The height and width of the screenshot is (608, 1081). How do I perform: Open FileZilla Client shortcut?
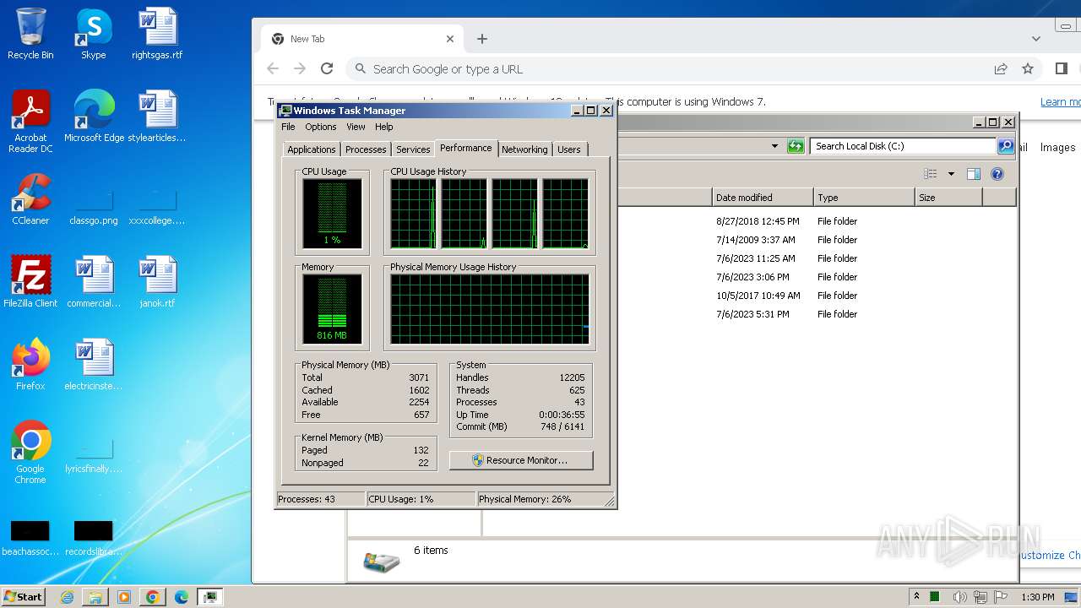pyautogui.click(x=30, y=282)
